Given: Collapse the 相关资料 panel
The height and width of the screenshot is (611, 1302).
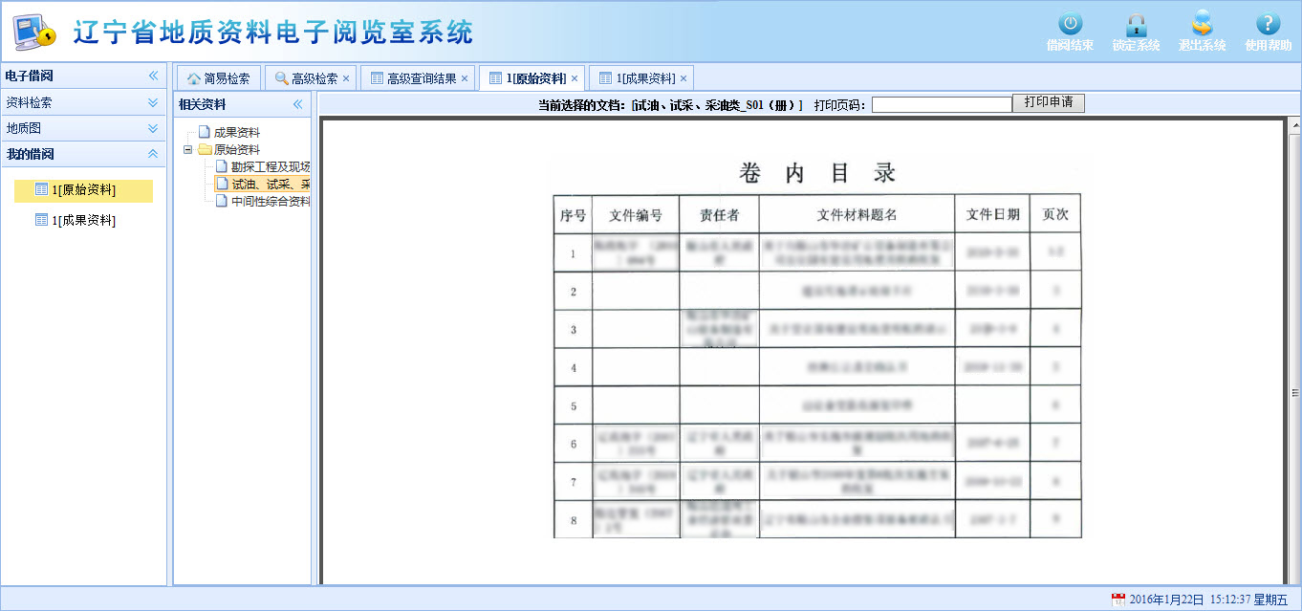Looking at the screenshot, I should point(297,104).
